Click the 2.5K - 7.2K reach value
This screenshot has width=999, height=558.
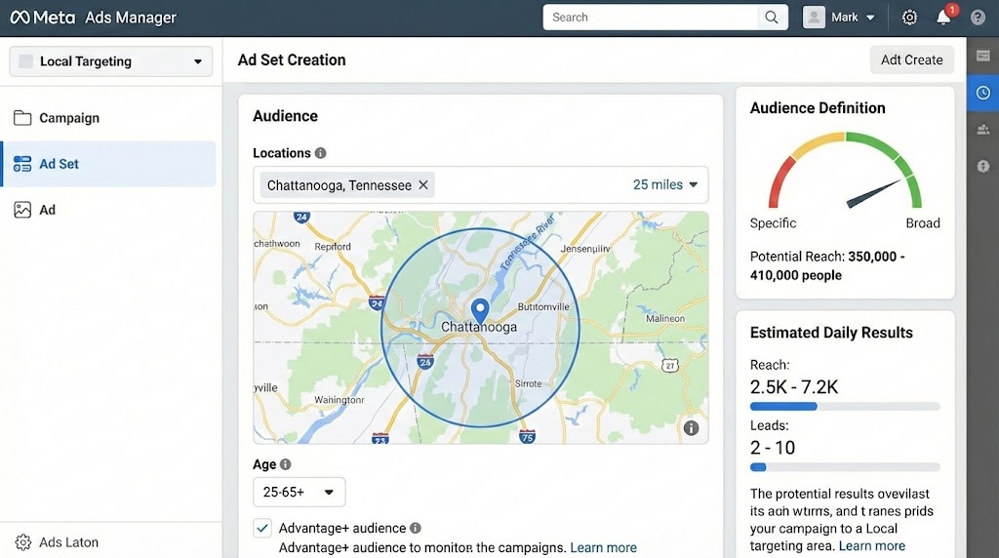coord(794,387)
